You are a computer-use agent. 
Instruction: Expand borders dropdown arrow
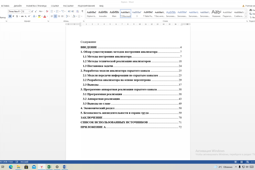click(82, 16)
